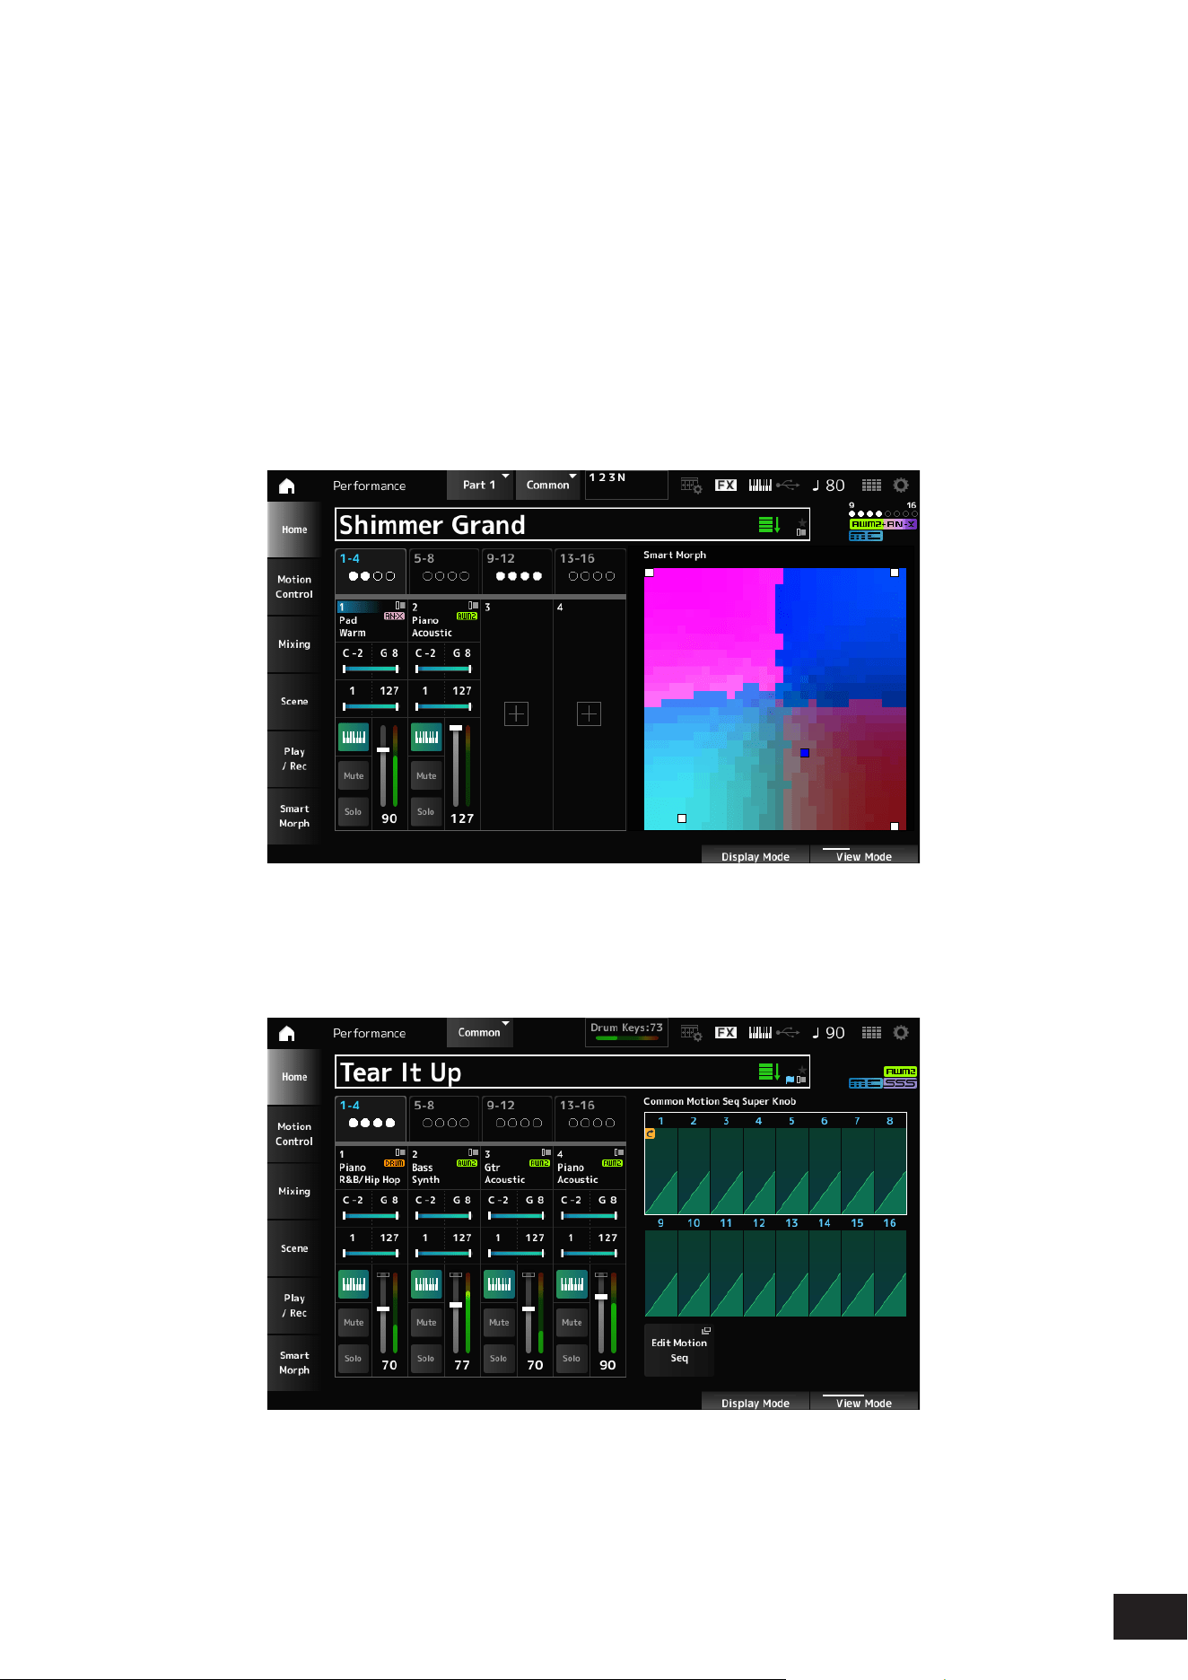Image resolution: width=1188 pixels, height=1680 pixels.
Task: Mute the Bass Synth part
Action: pos(426,1322)
